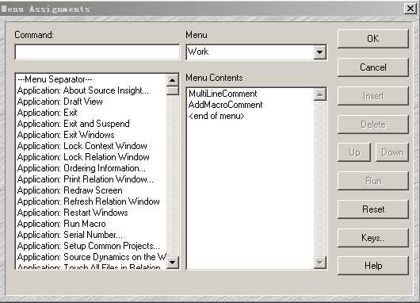Click command list scroll down arrow
Image resolution: width=420 pixels, height=303 pixels.
pos(172,263)
